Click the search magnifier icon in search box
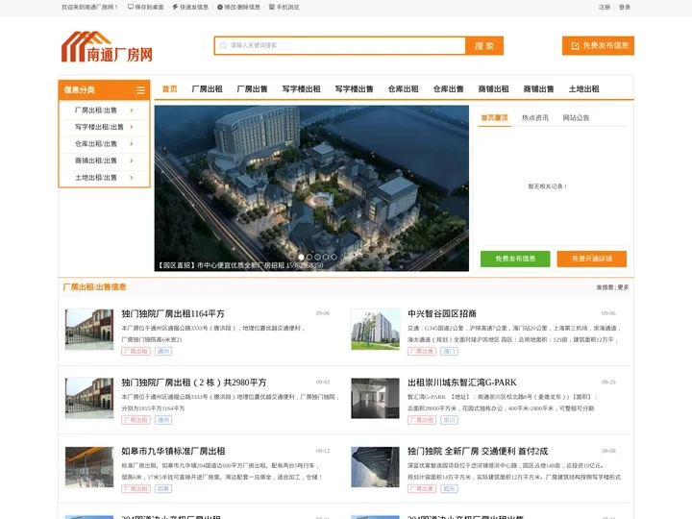This screenshot has width=692, height=519. [223, 45]
